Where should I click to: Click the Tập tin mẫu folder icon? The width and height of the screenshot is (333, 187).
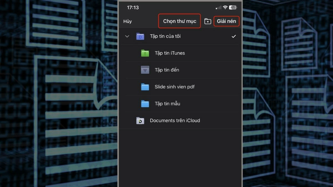pos(145,103)
